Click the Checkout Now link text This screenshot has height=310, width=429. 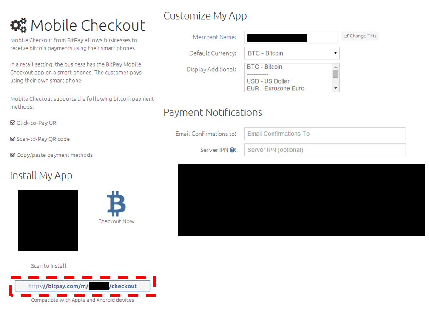click(116, 221)
